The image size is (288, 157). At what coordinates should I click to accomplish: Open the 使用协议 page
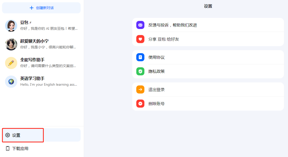(208, 57)
